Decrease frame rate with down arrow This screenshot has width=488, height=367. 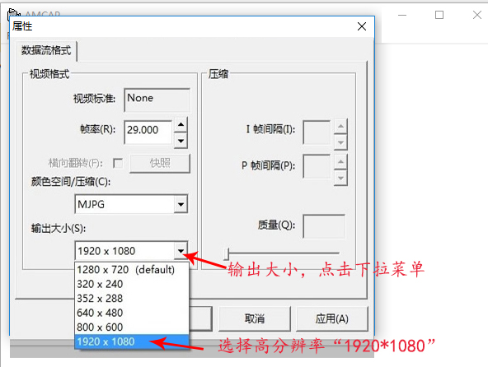point(181,141)
